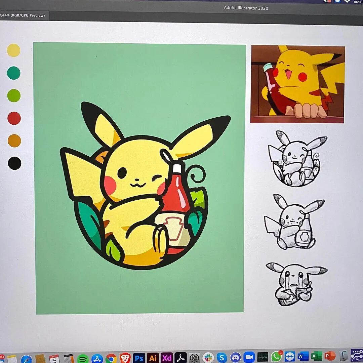
Task: Open Brave browser from the dock
Action: click(x=125, y=358)
